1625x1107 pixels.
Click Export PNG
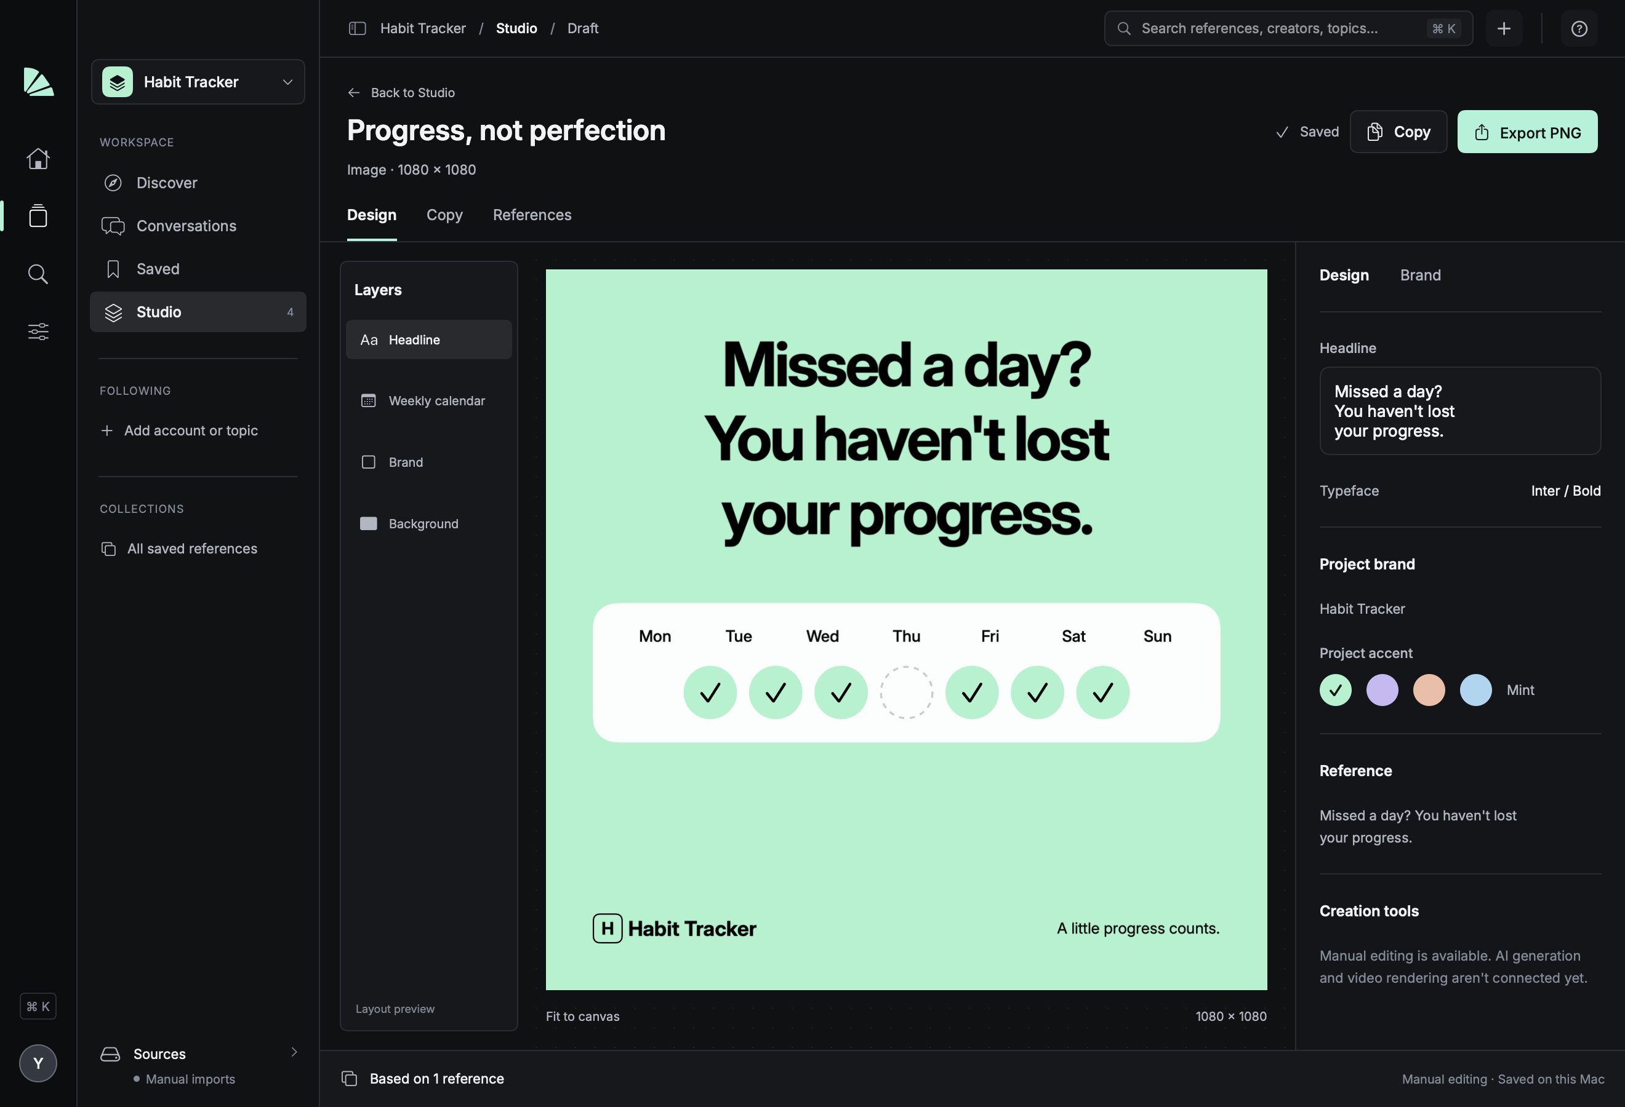[x=1527, y=132]
